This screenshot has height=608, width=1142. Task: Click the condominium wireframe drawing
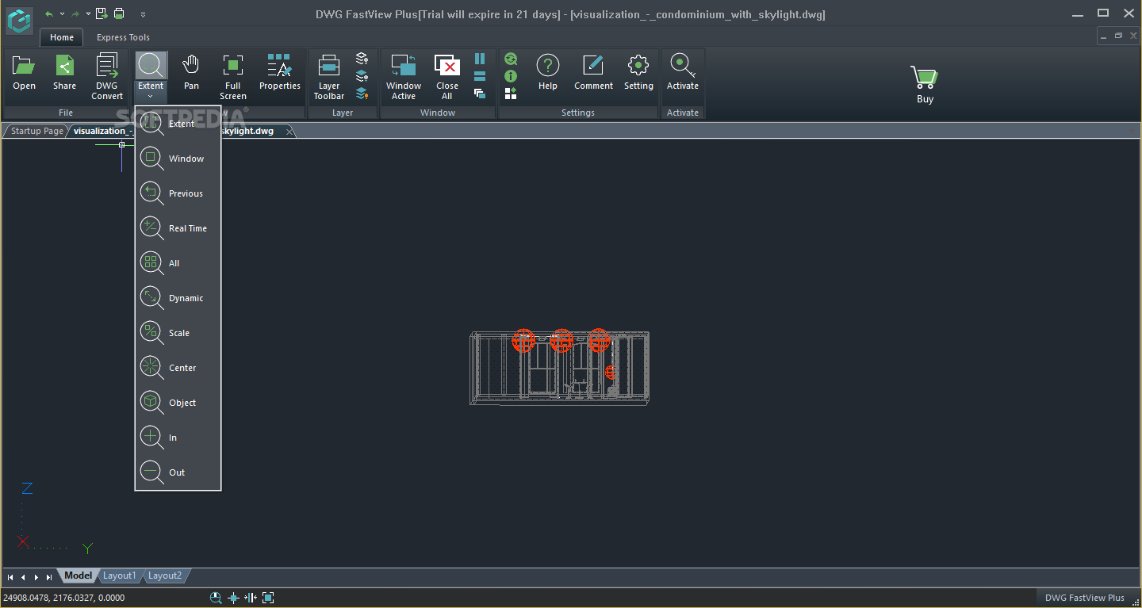click(x=560, y=368)
